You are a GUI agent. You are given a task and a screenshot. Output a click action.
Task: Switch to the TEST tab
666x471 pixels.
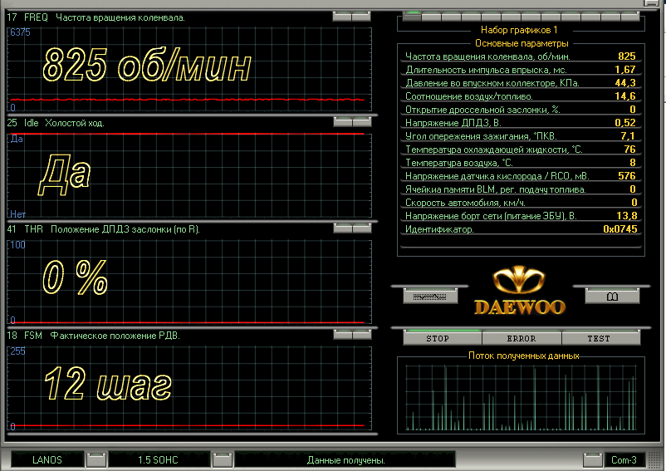pyautogui.click(x=598, y=338)
